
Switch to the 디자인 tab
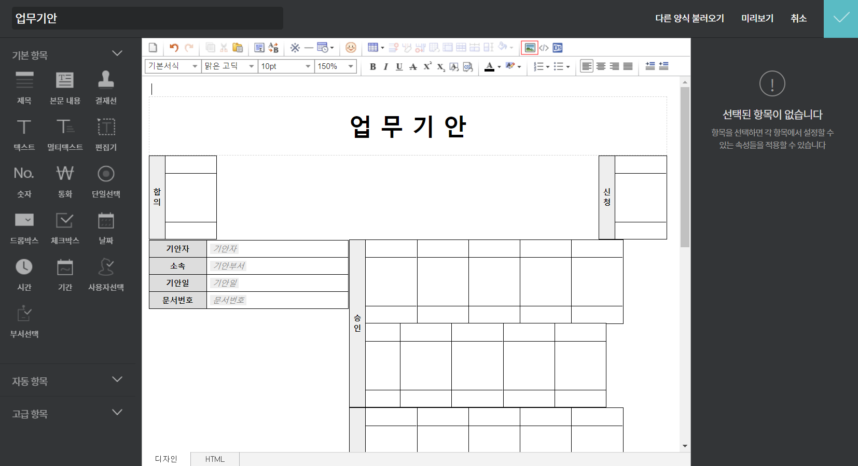166,459
